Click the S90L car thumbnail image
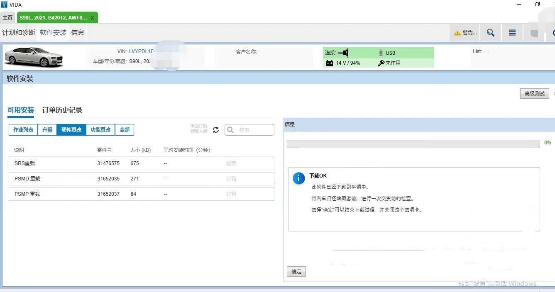The height and width of the screenshot is (292, 555). (x=34, y=57)
